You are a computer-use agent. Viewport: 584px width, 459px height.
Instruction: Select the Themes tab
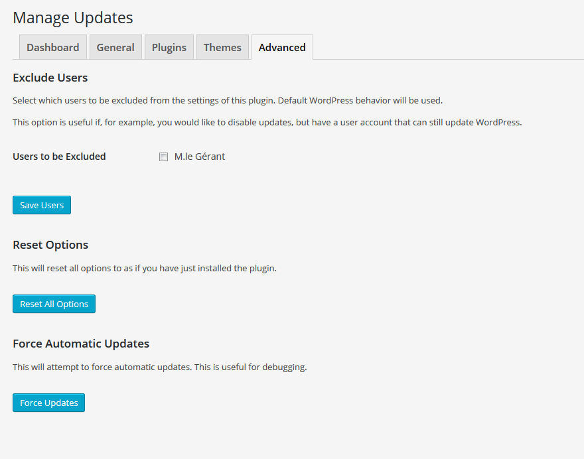coord(222,47)
